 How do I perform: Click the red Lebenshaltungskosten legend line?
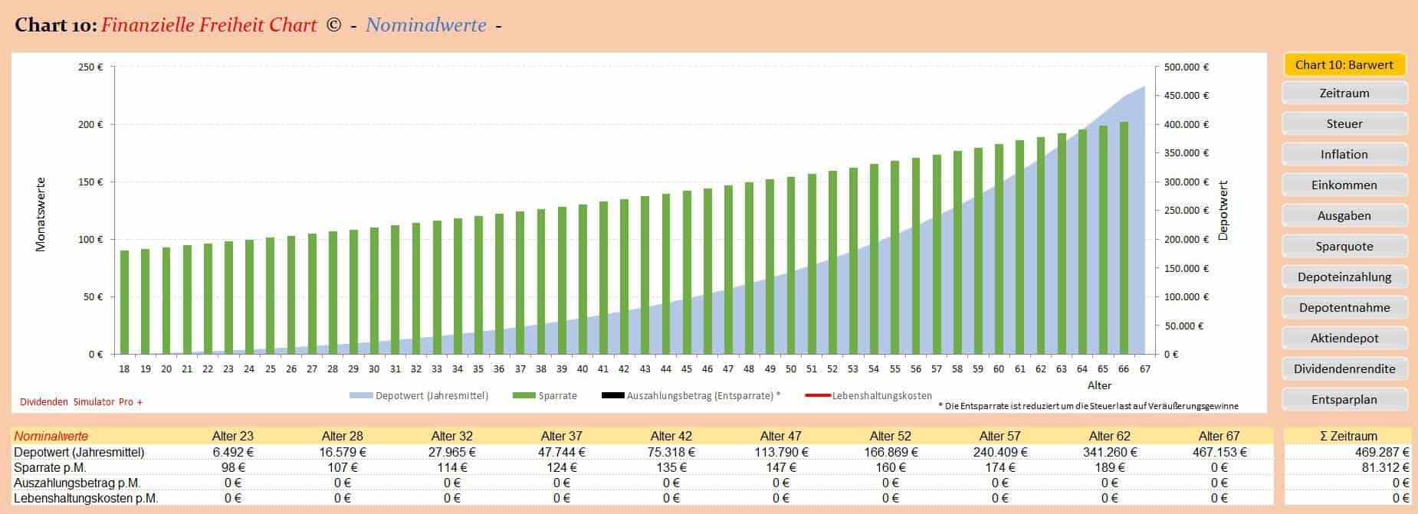[818, 396]
